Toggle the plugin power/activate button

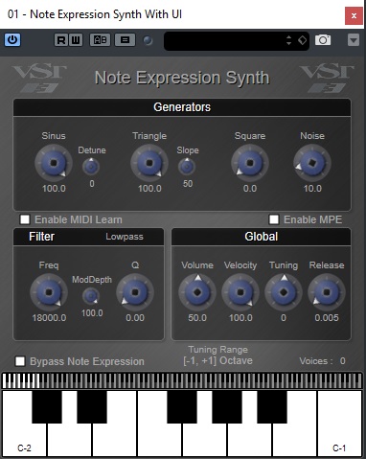click(x=12, y=40)
